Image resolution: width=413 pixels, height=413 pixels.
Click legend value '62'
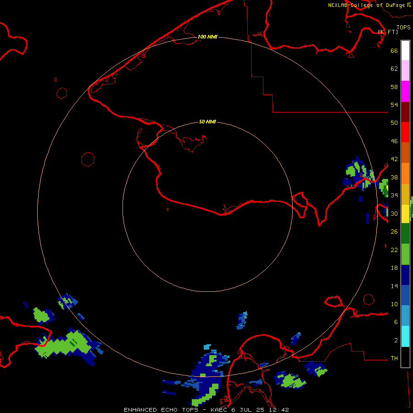click(394, 69)
